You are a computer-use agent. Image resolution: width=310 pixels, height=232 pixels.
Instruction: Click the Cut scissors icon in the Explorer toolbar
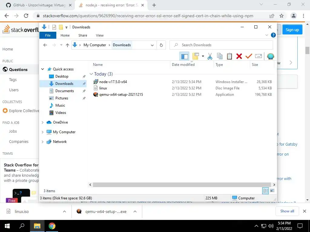[210, 56]
